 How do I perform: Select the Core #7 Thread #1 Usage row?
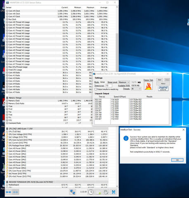point(57,64)
